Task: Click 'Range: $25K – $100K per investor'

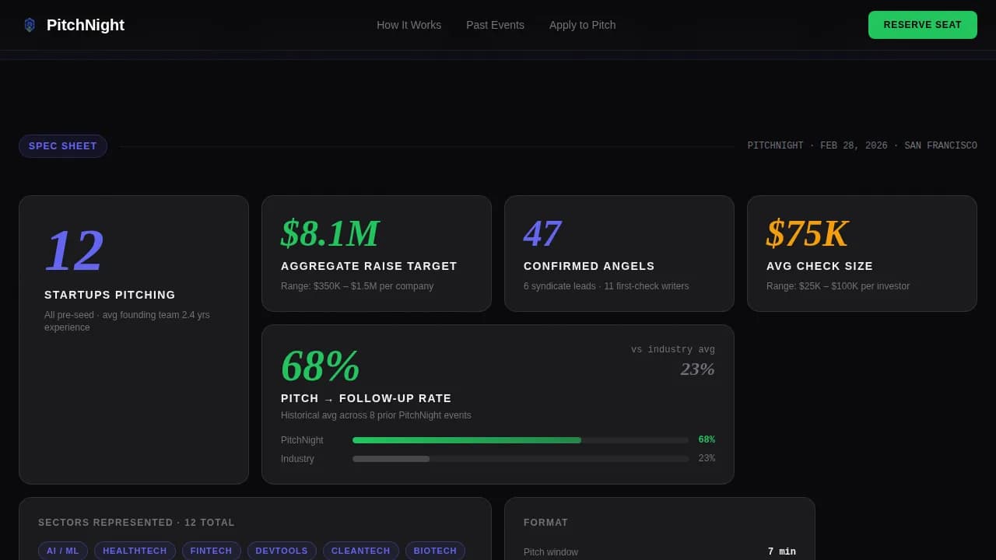Action: [x=838, y=286]
